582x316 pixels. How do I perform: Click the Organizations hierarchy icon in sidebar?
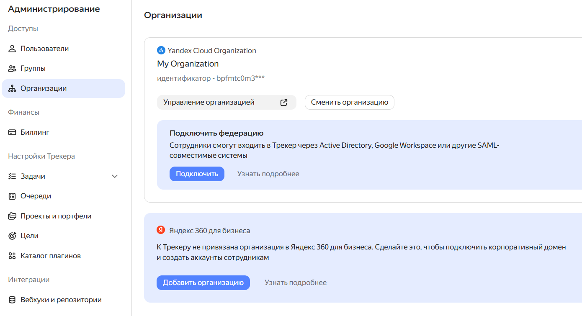pos(12,88)
